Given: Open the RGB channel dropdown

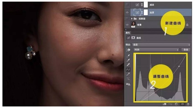Looking at the screenshot, I should (156, 50).
